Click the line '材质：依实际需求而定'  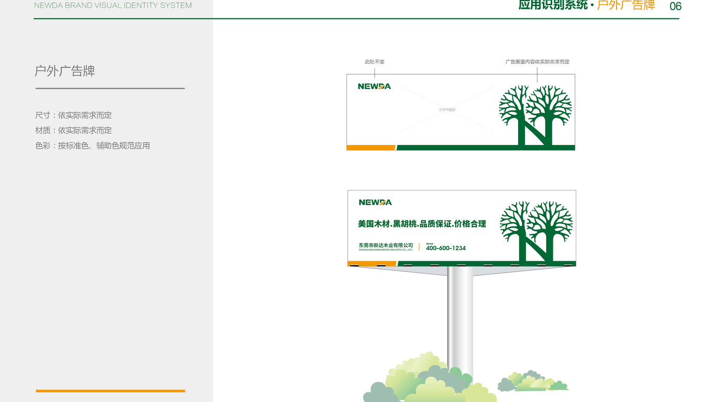pyautogui.click(x=73, y=130)
